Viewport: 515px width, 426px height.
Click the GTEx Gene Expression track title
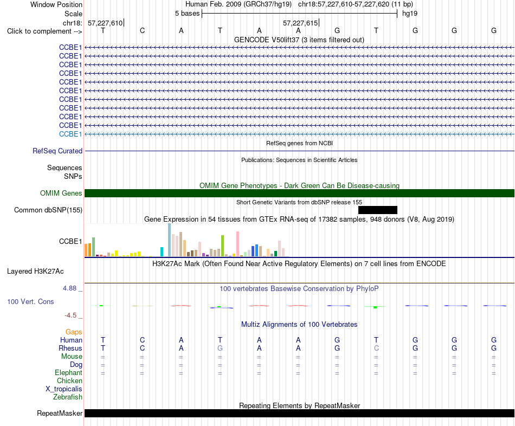tap(299, 219)
